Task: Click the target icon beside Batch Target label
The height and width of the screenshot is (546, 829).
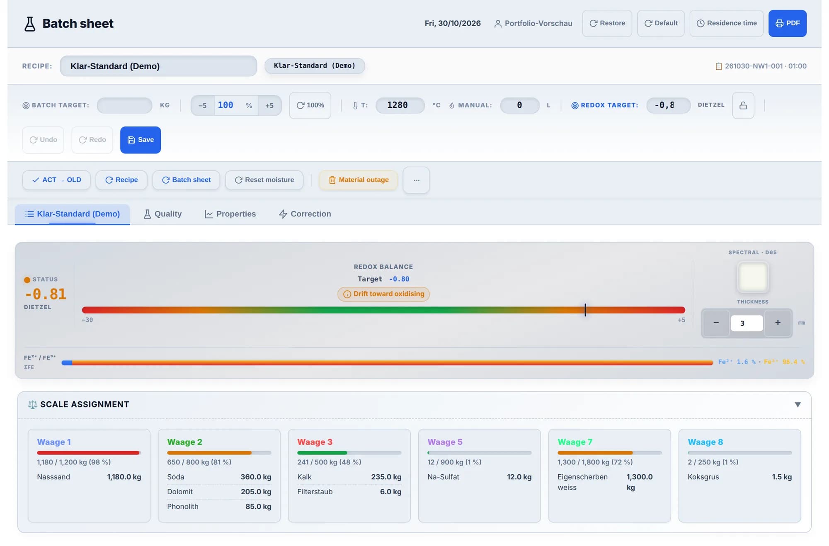Action: 26,105
